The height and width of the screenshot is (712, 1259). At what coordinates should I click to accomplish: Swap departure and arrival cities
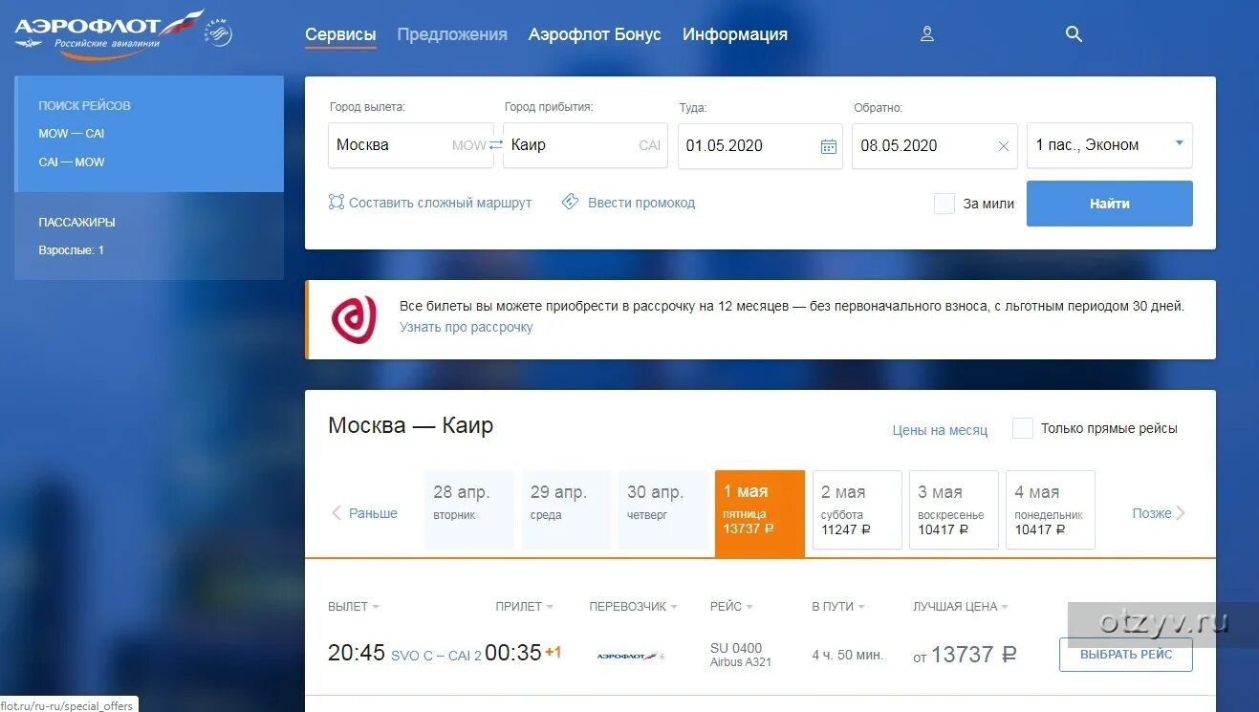tap(496, 145)
